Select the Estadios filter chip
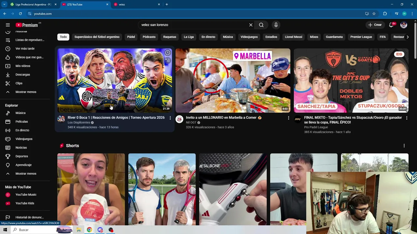The height and width of the screenshot is (234, 417). [x=271, y=37]
